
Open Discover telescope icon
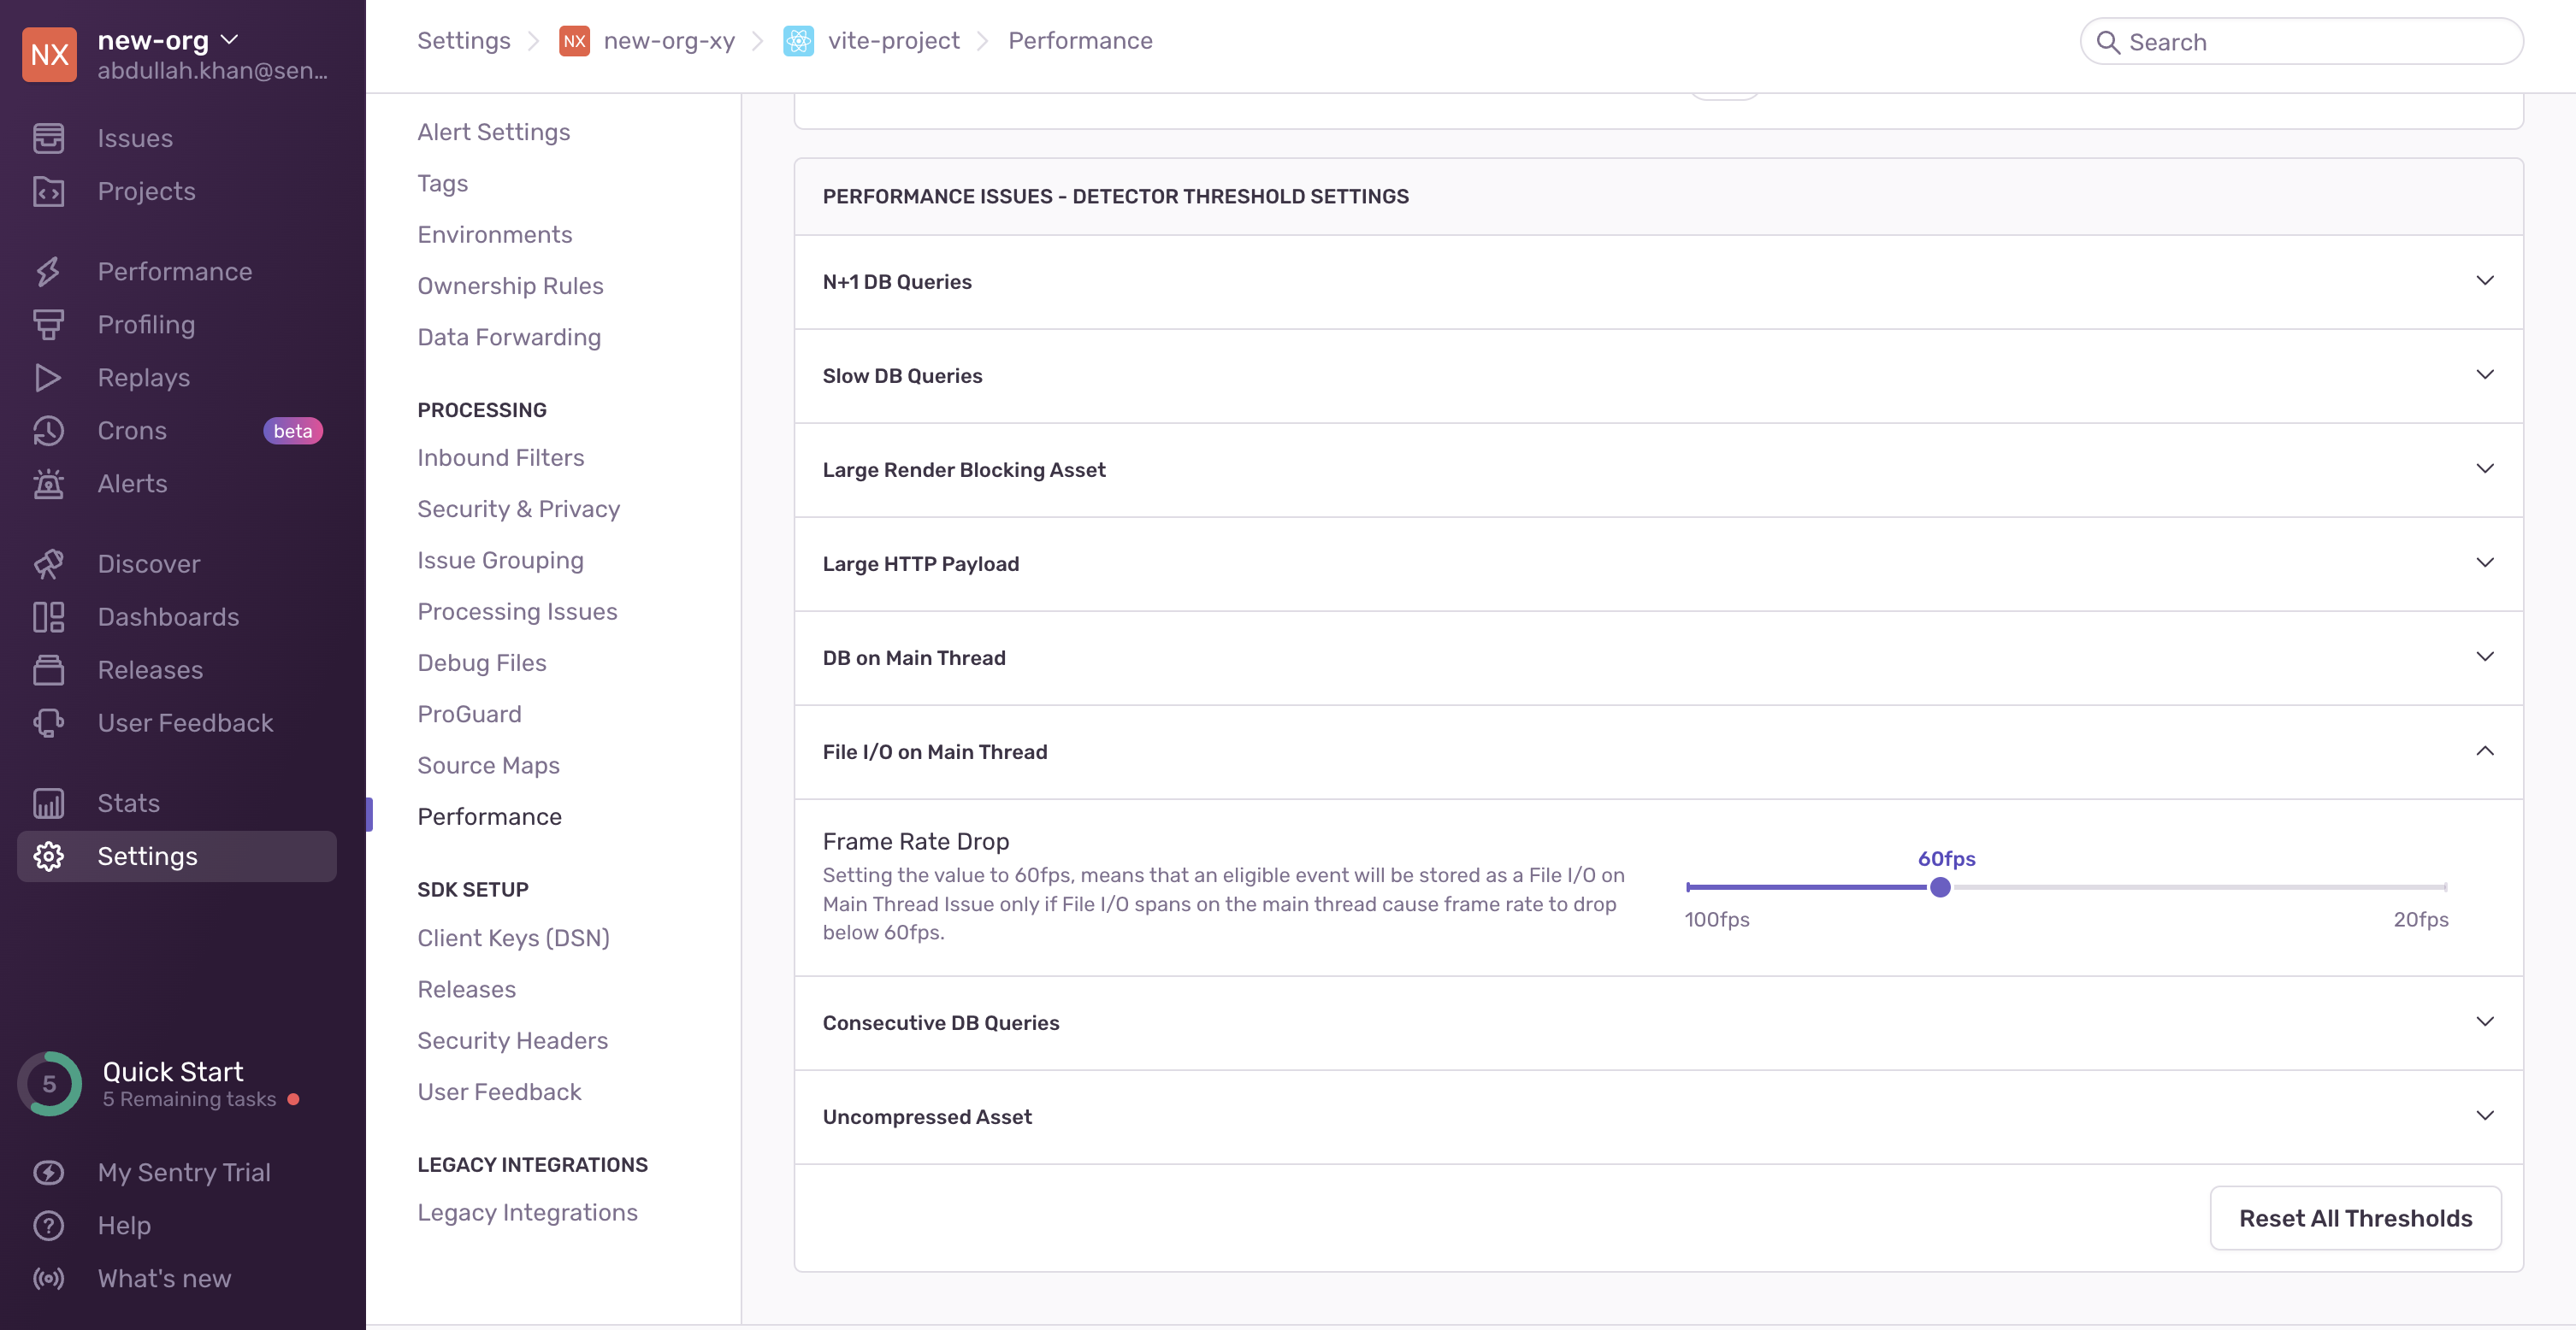[x=48, y=563]
